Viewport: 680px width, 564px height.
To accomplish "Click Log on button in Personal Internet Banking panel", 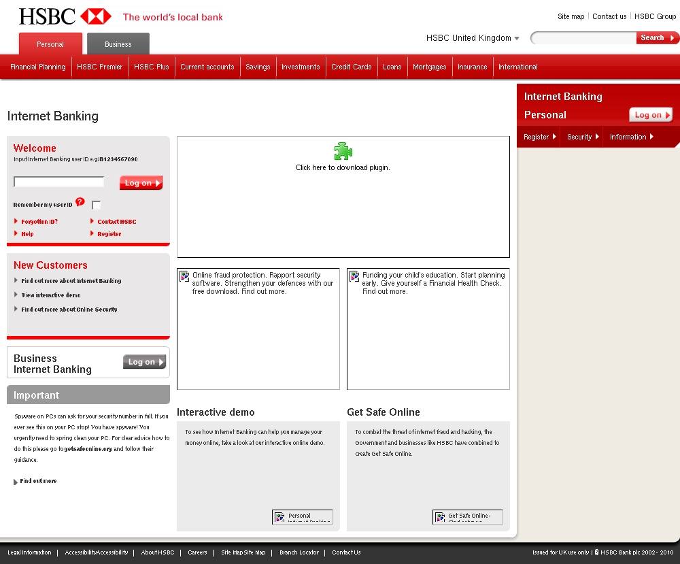I will 651,114.
